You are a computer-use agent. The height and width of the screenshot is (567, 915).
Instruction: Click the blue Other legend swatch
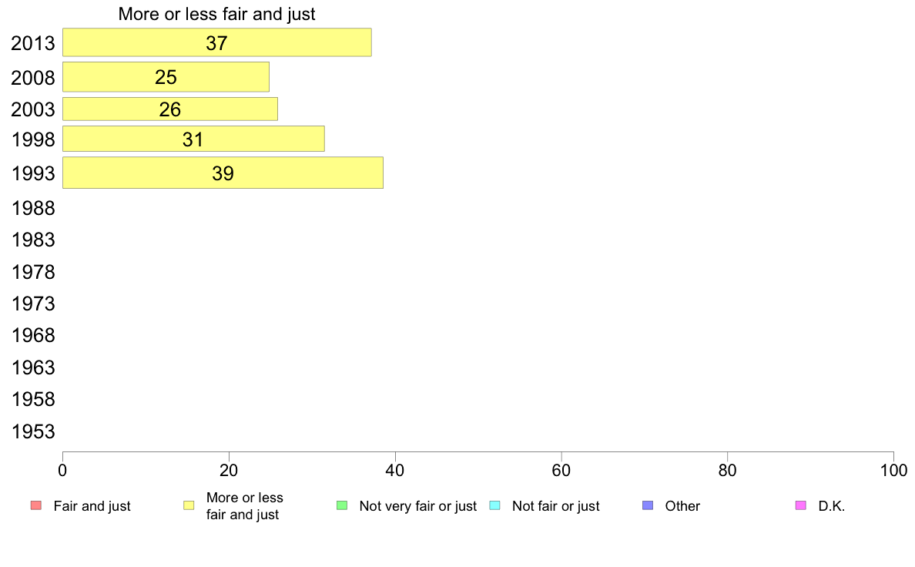click(648, 505)
